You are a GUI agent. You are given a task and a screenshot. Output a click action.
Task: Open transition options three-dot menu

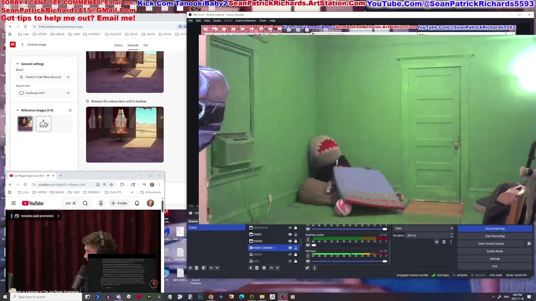click(451, 242)
